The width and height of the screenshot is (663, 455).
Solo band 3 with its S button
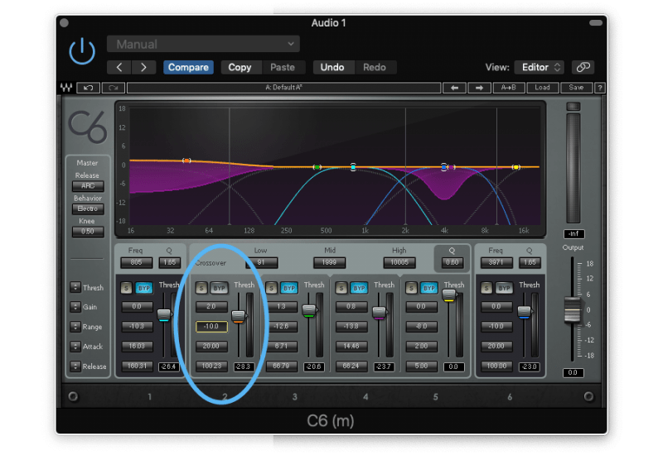pos(272,288)
